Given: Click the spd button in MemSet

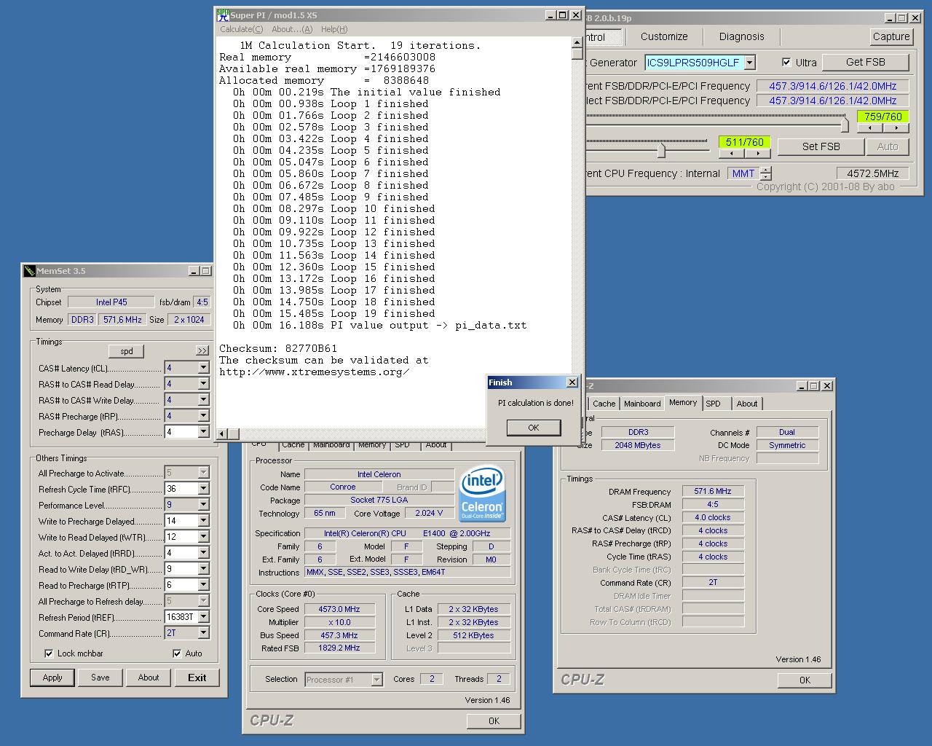Looking at the screenshot, I should [x=127, y=351].
